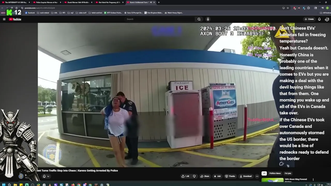The image size is (331, 186).
Task: Open the YouTube guide hamburger menu
Action: [4, 19]
